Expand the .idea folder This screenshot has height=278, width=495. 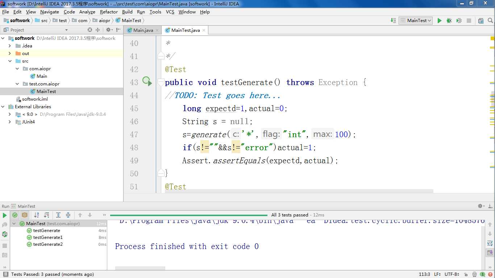[10, 46]
